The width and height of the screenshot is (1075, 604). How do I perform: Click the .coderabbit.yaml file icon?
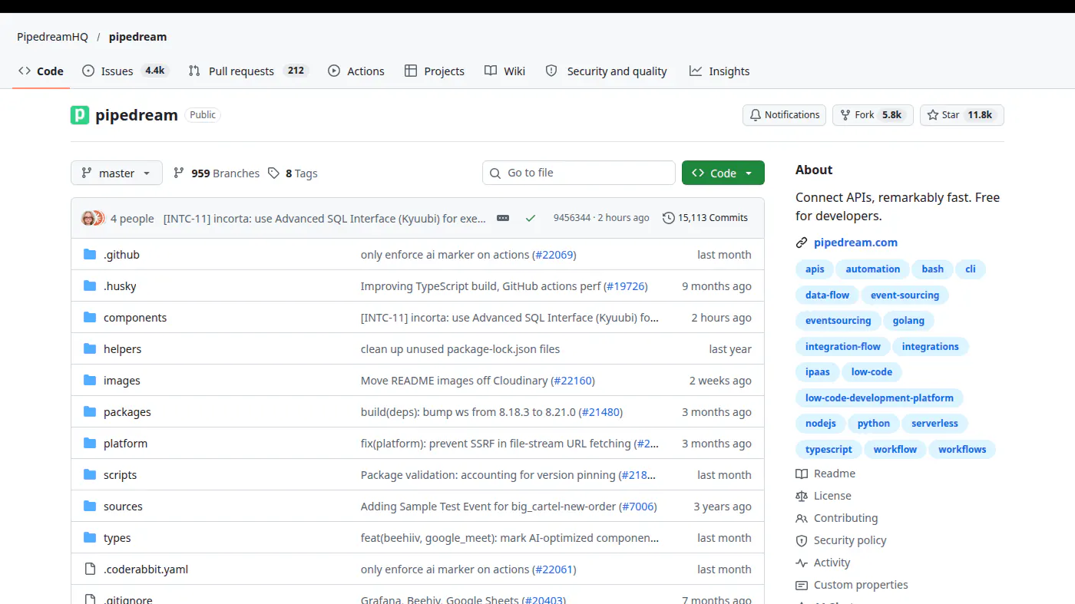(90, 569)
